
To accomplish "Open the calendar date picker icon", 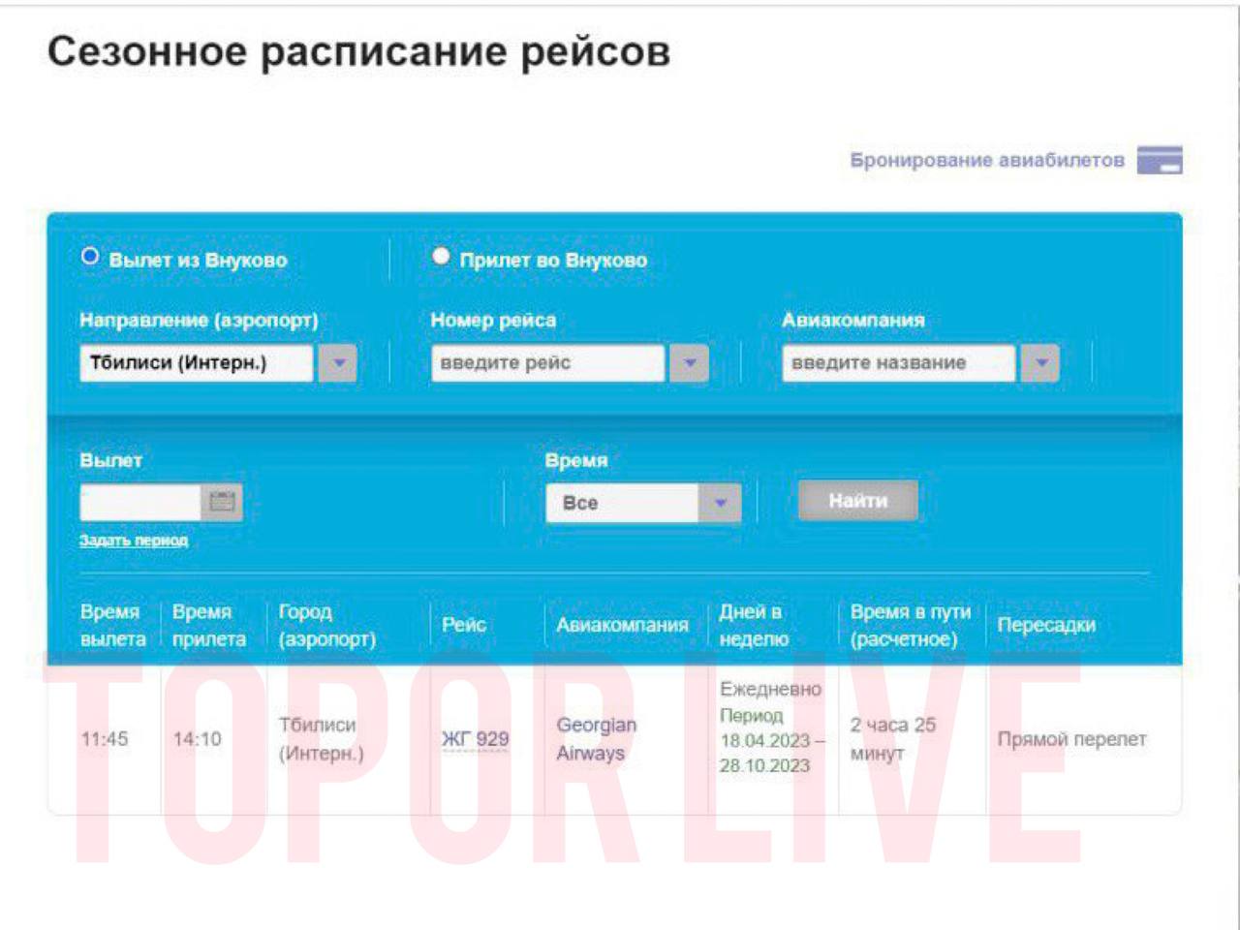I will [x=222, y=502].
